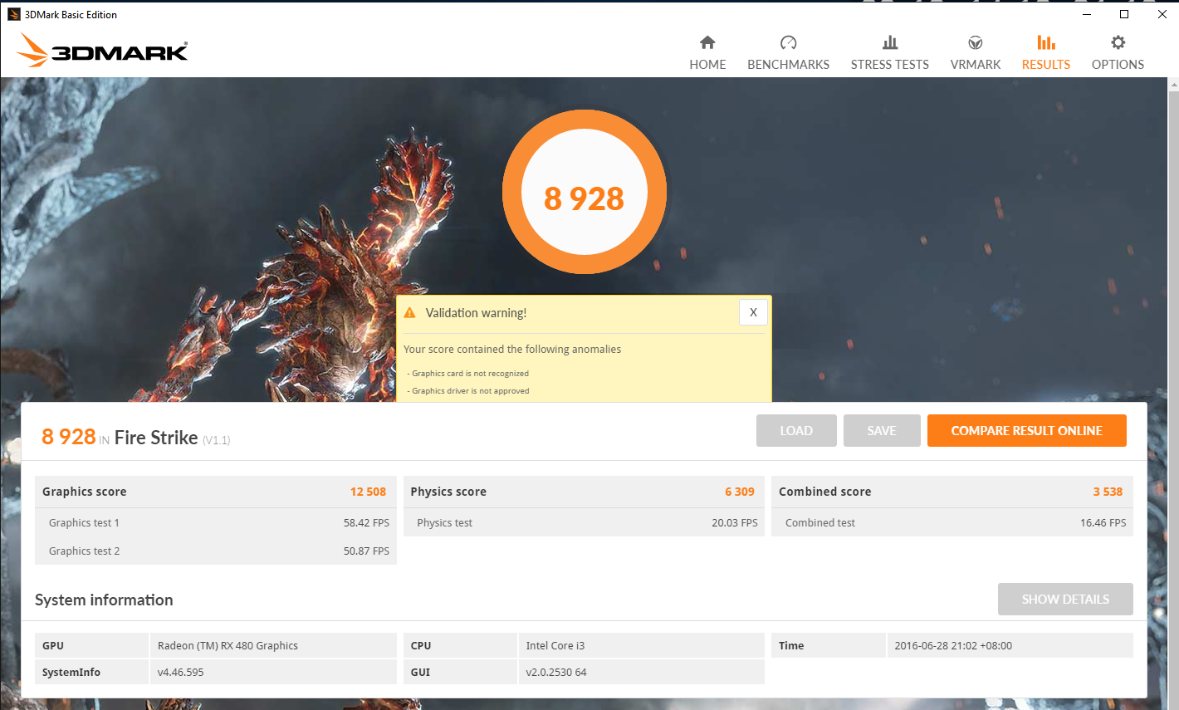Viewport: 1179px width, 710px height.
Task: Click the SystemInfo version v4.46.595
Action: 180,672
